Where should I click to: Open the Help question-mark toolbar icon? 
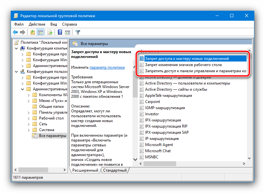(x=60, y=32)
